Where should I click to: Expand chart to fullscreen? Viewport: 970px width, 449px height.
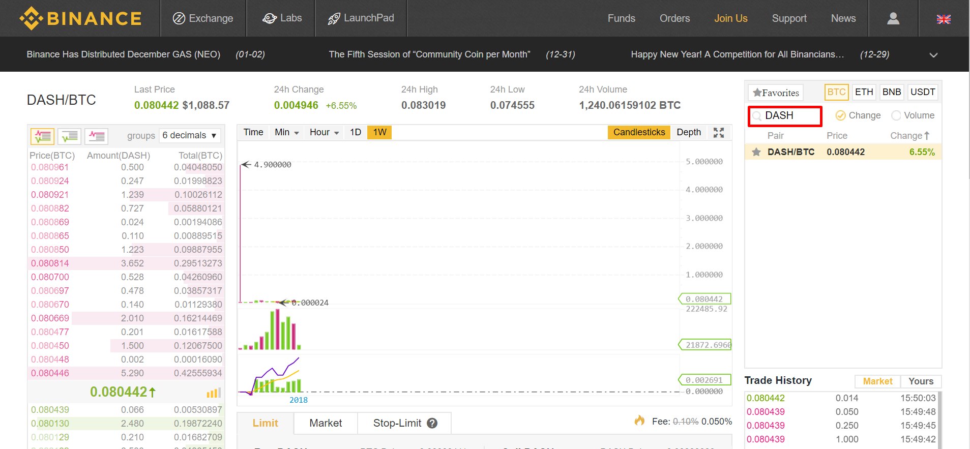pos(718,133)
